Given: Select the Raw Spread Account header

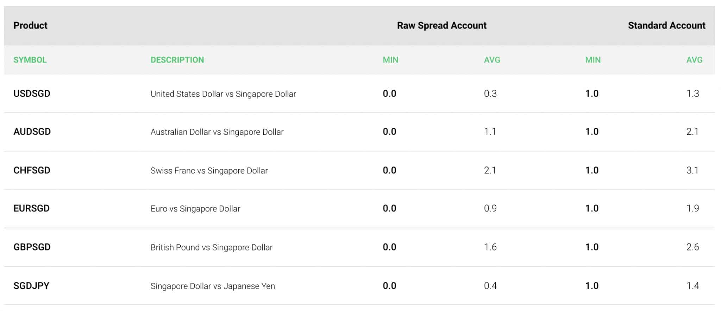Looking at the screenshot, I should click(x=442, y=25).
